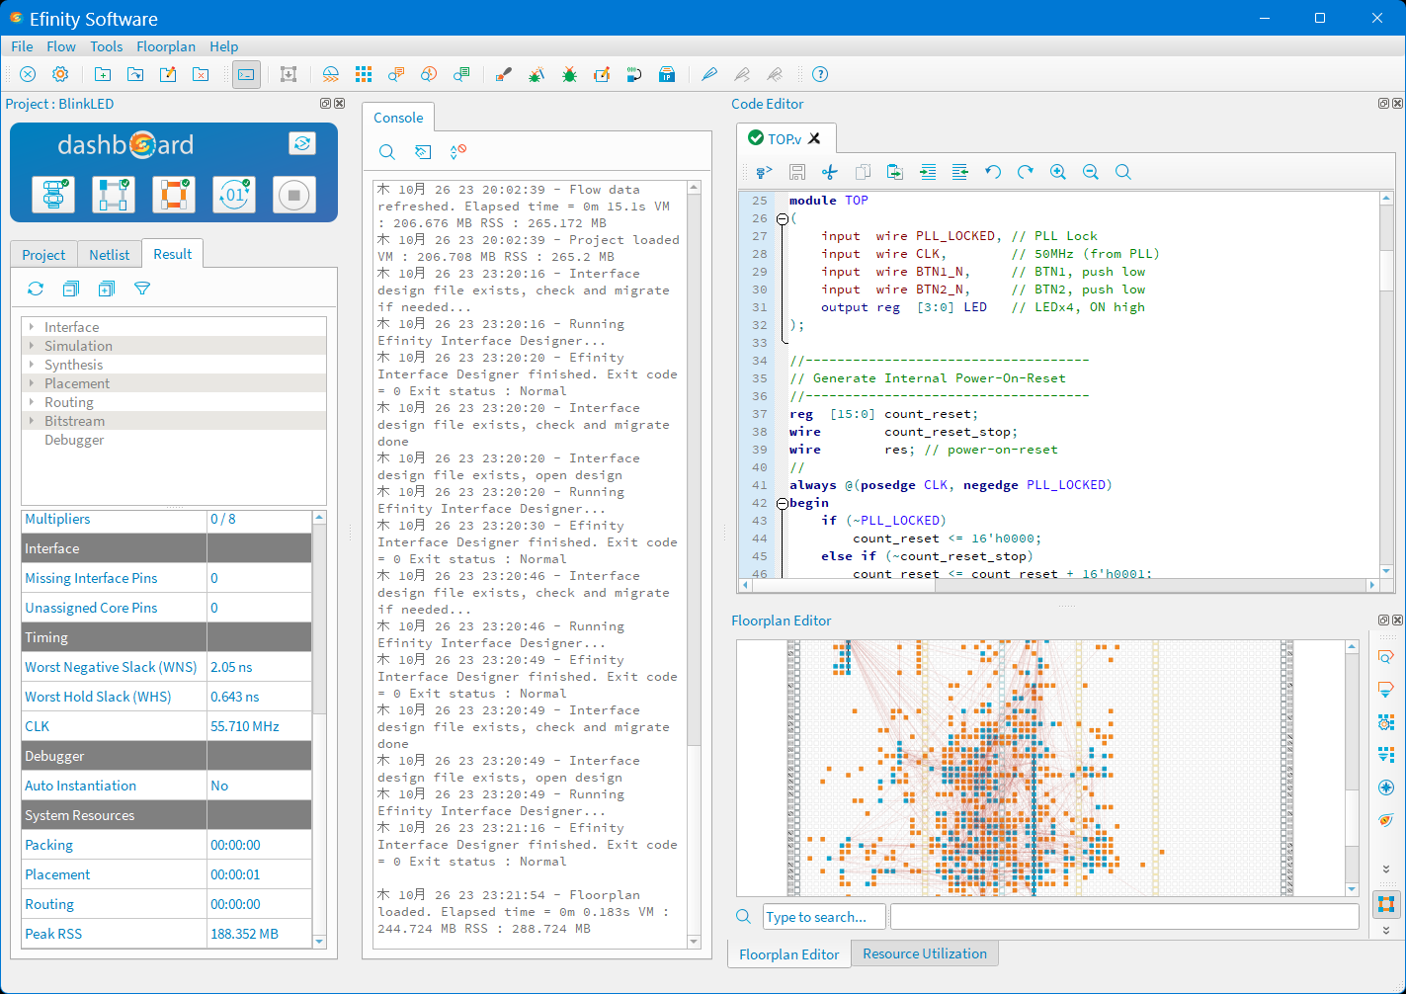
Task: Expand the Bitstream result tree node
Action: point(32,421)
